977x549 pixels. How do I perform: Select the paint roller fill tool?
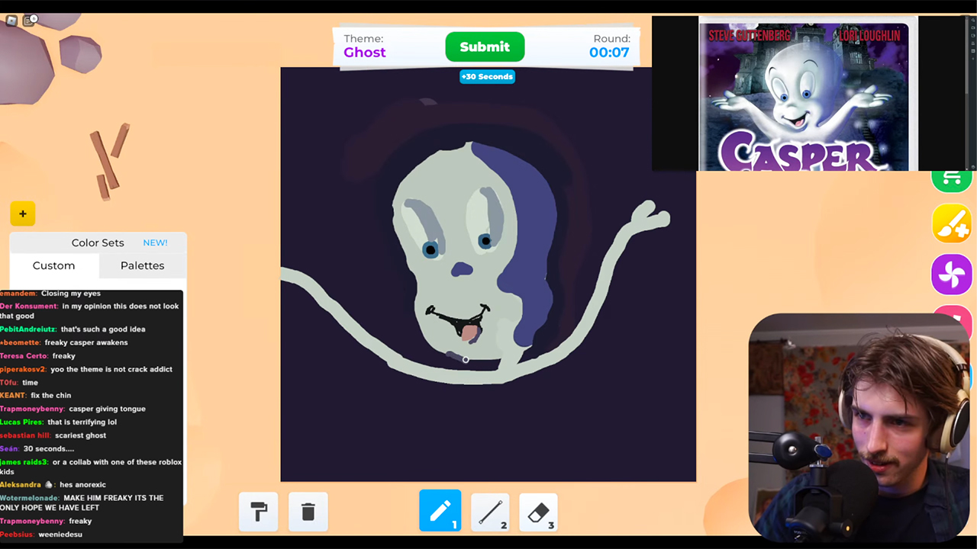(258, 511)
